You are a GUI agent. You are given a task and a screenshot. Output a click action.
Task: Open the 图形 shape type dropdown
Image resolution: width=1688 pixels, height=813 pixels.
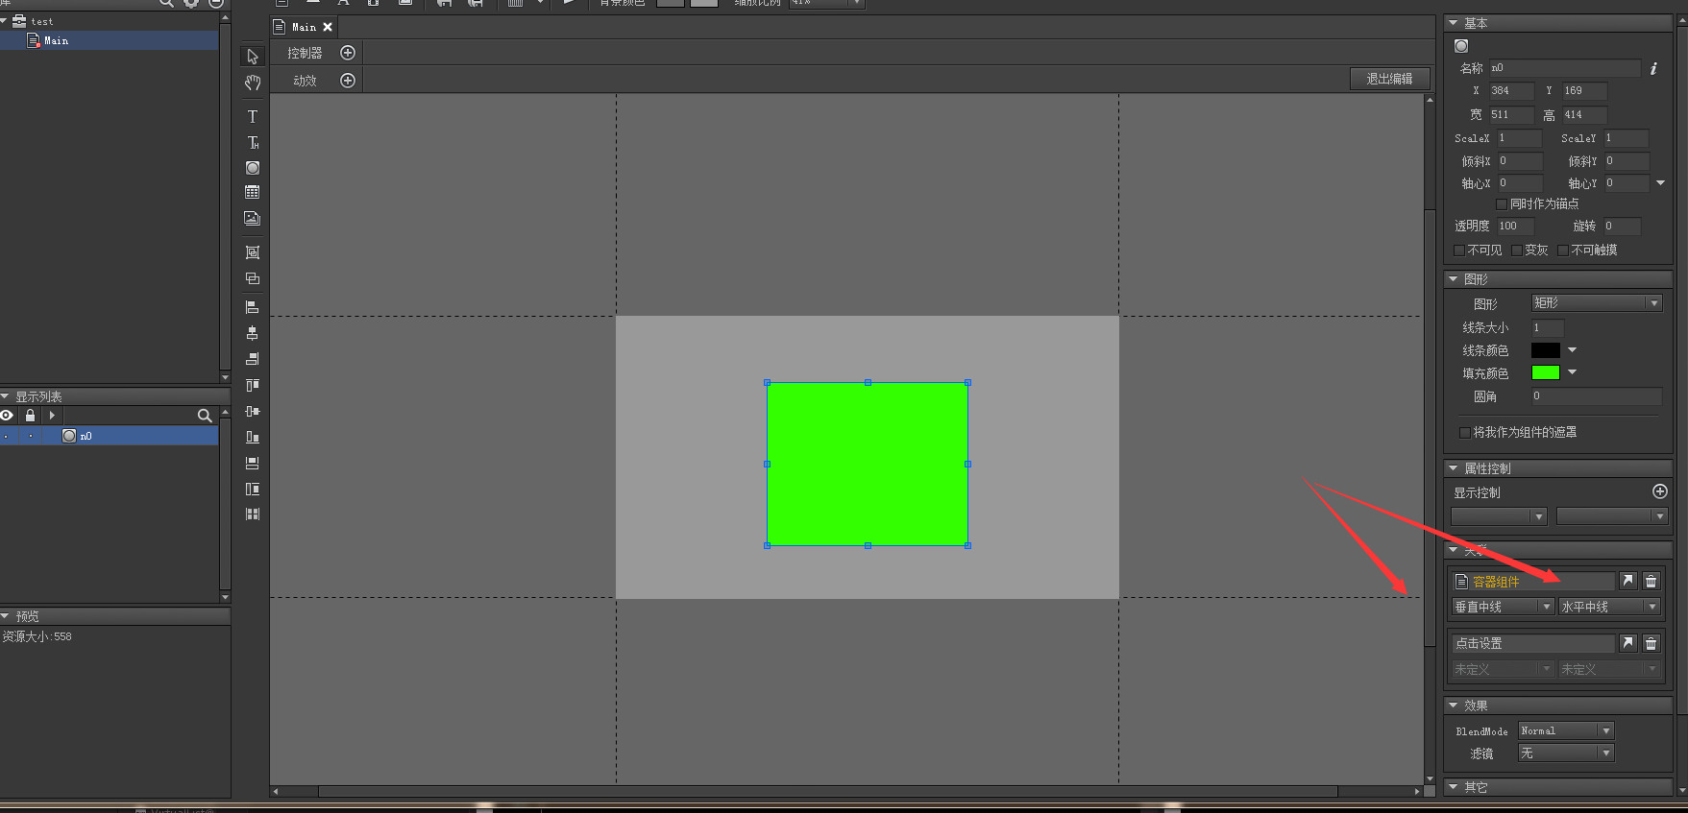pos(1596,303)
